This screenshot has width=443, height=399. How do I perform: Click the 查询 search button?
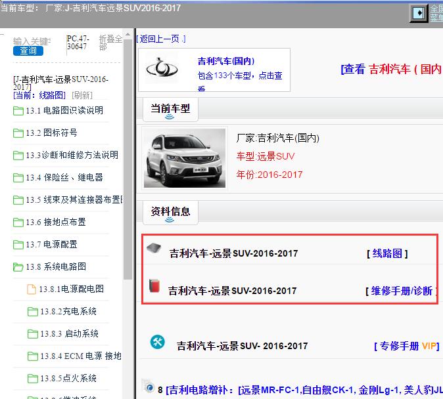(28, 51)
